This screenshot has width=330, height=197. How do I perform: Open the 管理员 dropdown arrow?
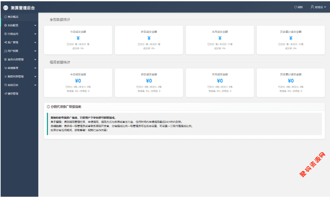point(325,7)
